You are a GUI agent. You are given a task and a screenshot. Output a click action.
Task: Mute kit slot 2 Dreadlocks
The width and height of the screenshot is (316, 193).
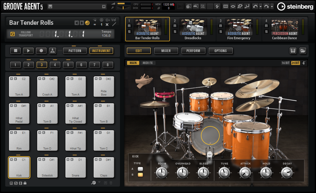point(175,26)
